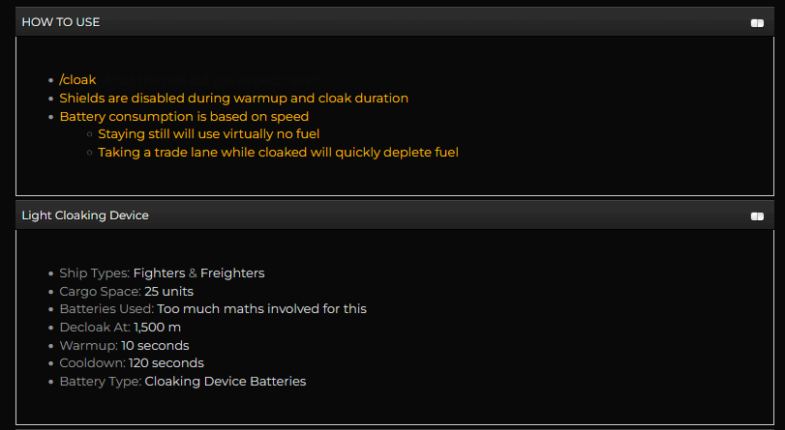Open the Cloaking Device Batteries link
The width and height of the screenshot is (785, 430).
tap(225, 382)
